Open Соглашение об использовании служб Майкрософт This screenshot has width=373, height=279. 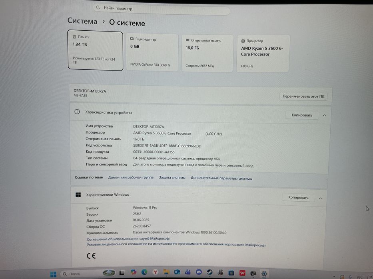point(129,239)
